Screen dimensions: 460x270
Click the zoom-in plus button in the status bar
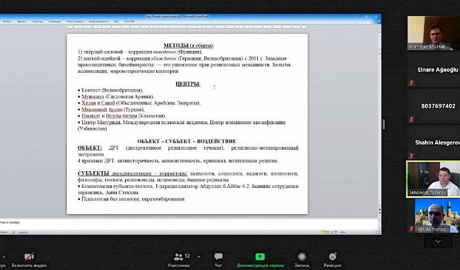pyautogui.click(x=373, y=232)
